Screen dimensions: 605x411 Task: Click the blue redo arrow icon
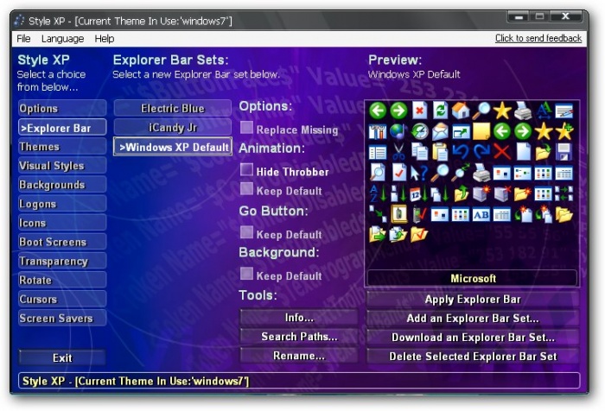(x=481, y=152)
